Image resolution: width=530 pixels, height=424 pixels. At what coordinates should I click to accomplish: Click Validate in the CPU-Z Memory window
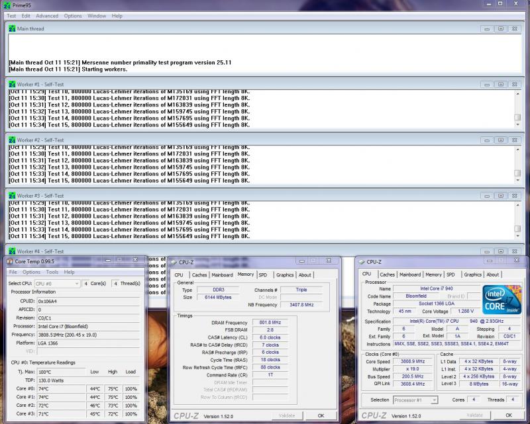pos(287,415)
